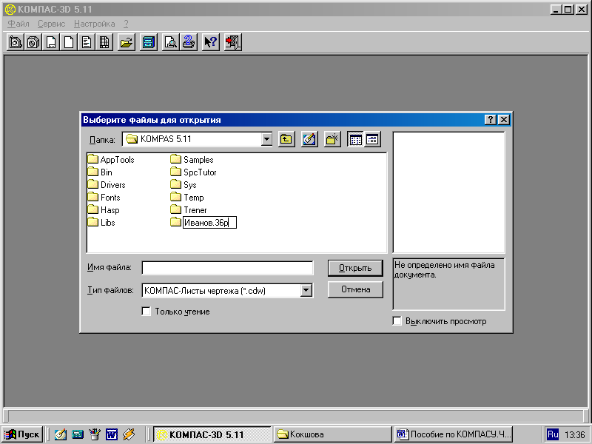The width and height of the screenshot is (592, 444).
Task: Click the КОМПАС-3D 5.11 taskbar button
Action: point(212,434)
